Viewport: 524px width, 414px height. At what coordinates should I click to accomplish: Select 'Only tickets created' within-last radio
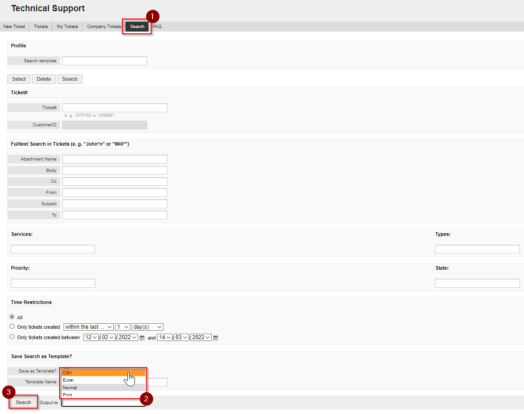tap(12, 327)
